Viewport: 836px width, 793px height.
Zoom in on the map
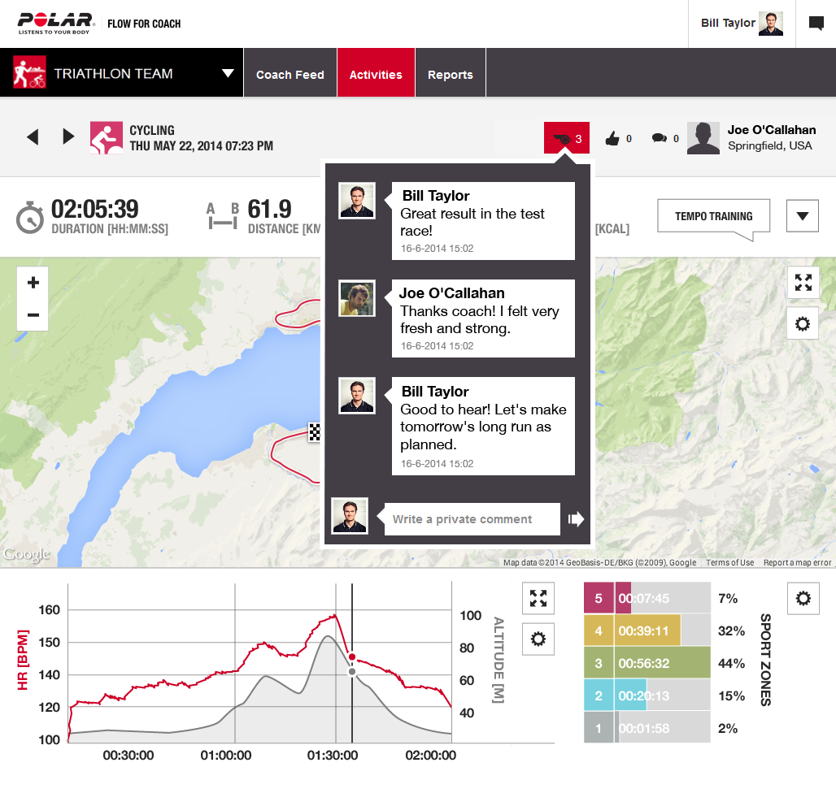click(33, 283)
